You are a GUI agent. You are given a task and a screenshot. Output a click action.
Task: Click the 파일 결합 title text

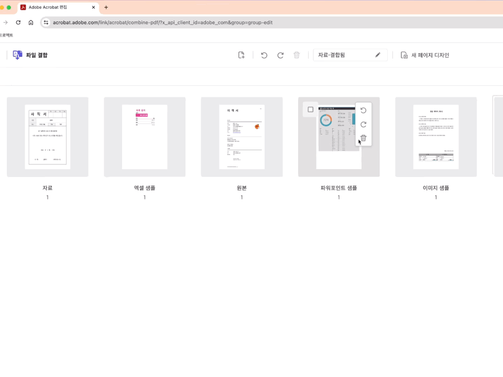[37, 55]
